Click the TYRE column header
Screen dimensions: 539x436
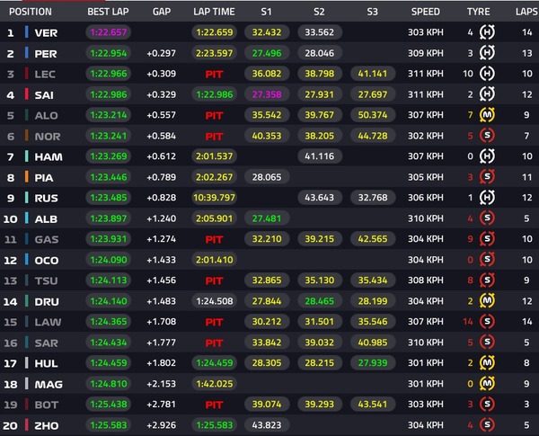pyautogui.click(x=478, y=12)
